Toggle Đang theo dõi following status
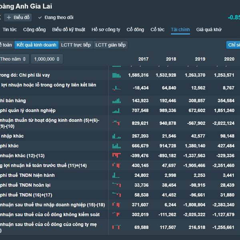Image resolution: width=240 pixels, height=240 pixels. tap(56, 18)
